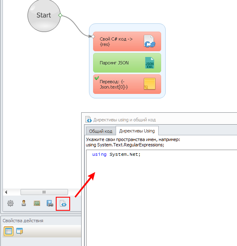The height and width of the screenshot is (246, 237).
Task: Select the Перевод Json.text action block
Action: pyautogui.click(x=127, y=84)
